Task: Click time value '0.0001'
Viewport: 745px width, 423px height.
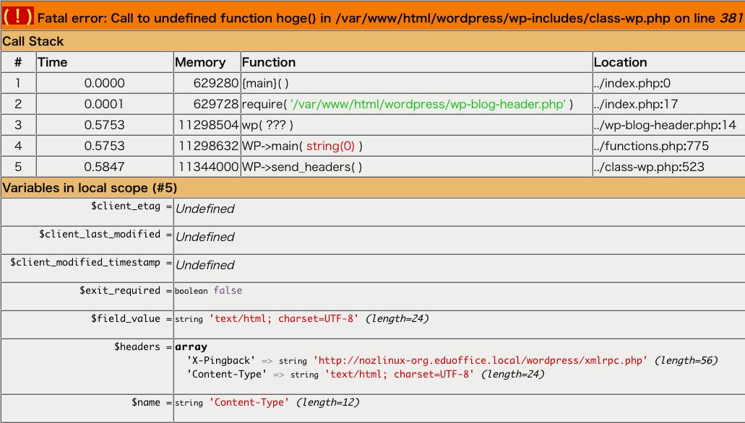Action: tap(105, 104)
